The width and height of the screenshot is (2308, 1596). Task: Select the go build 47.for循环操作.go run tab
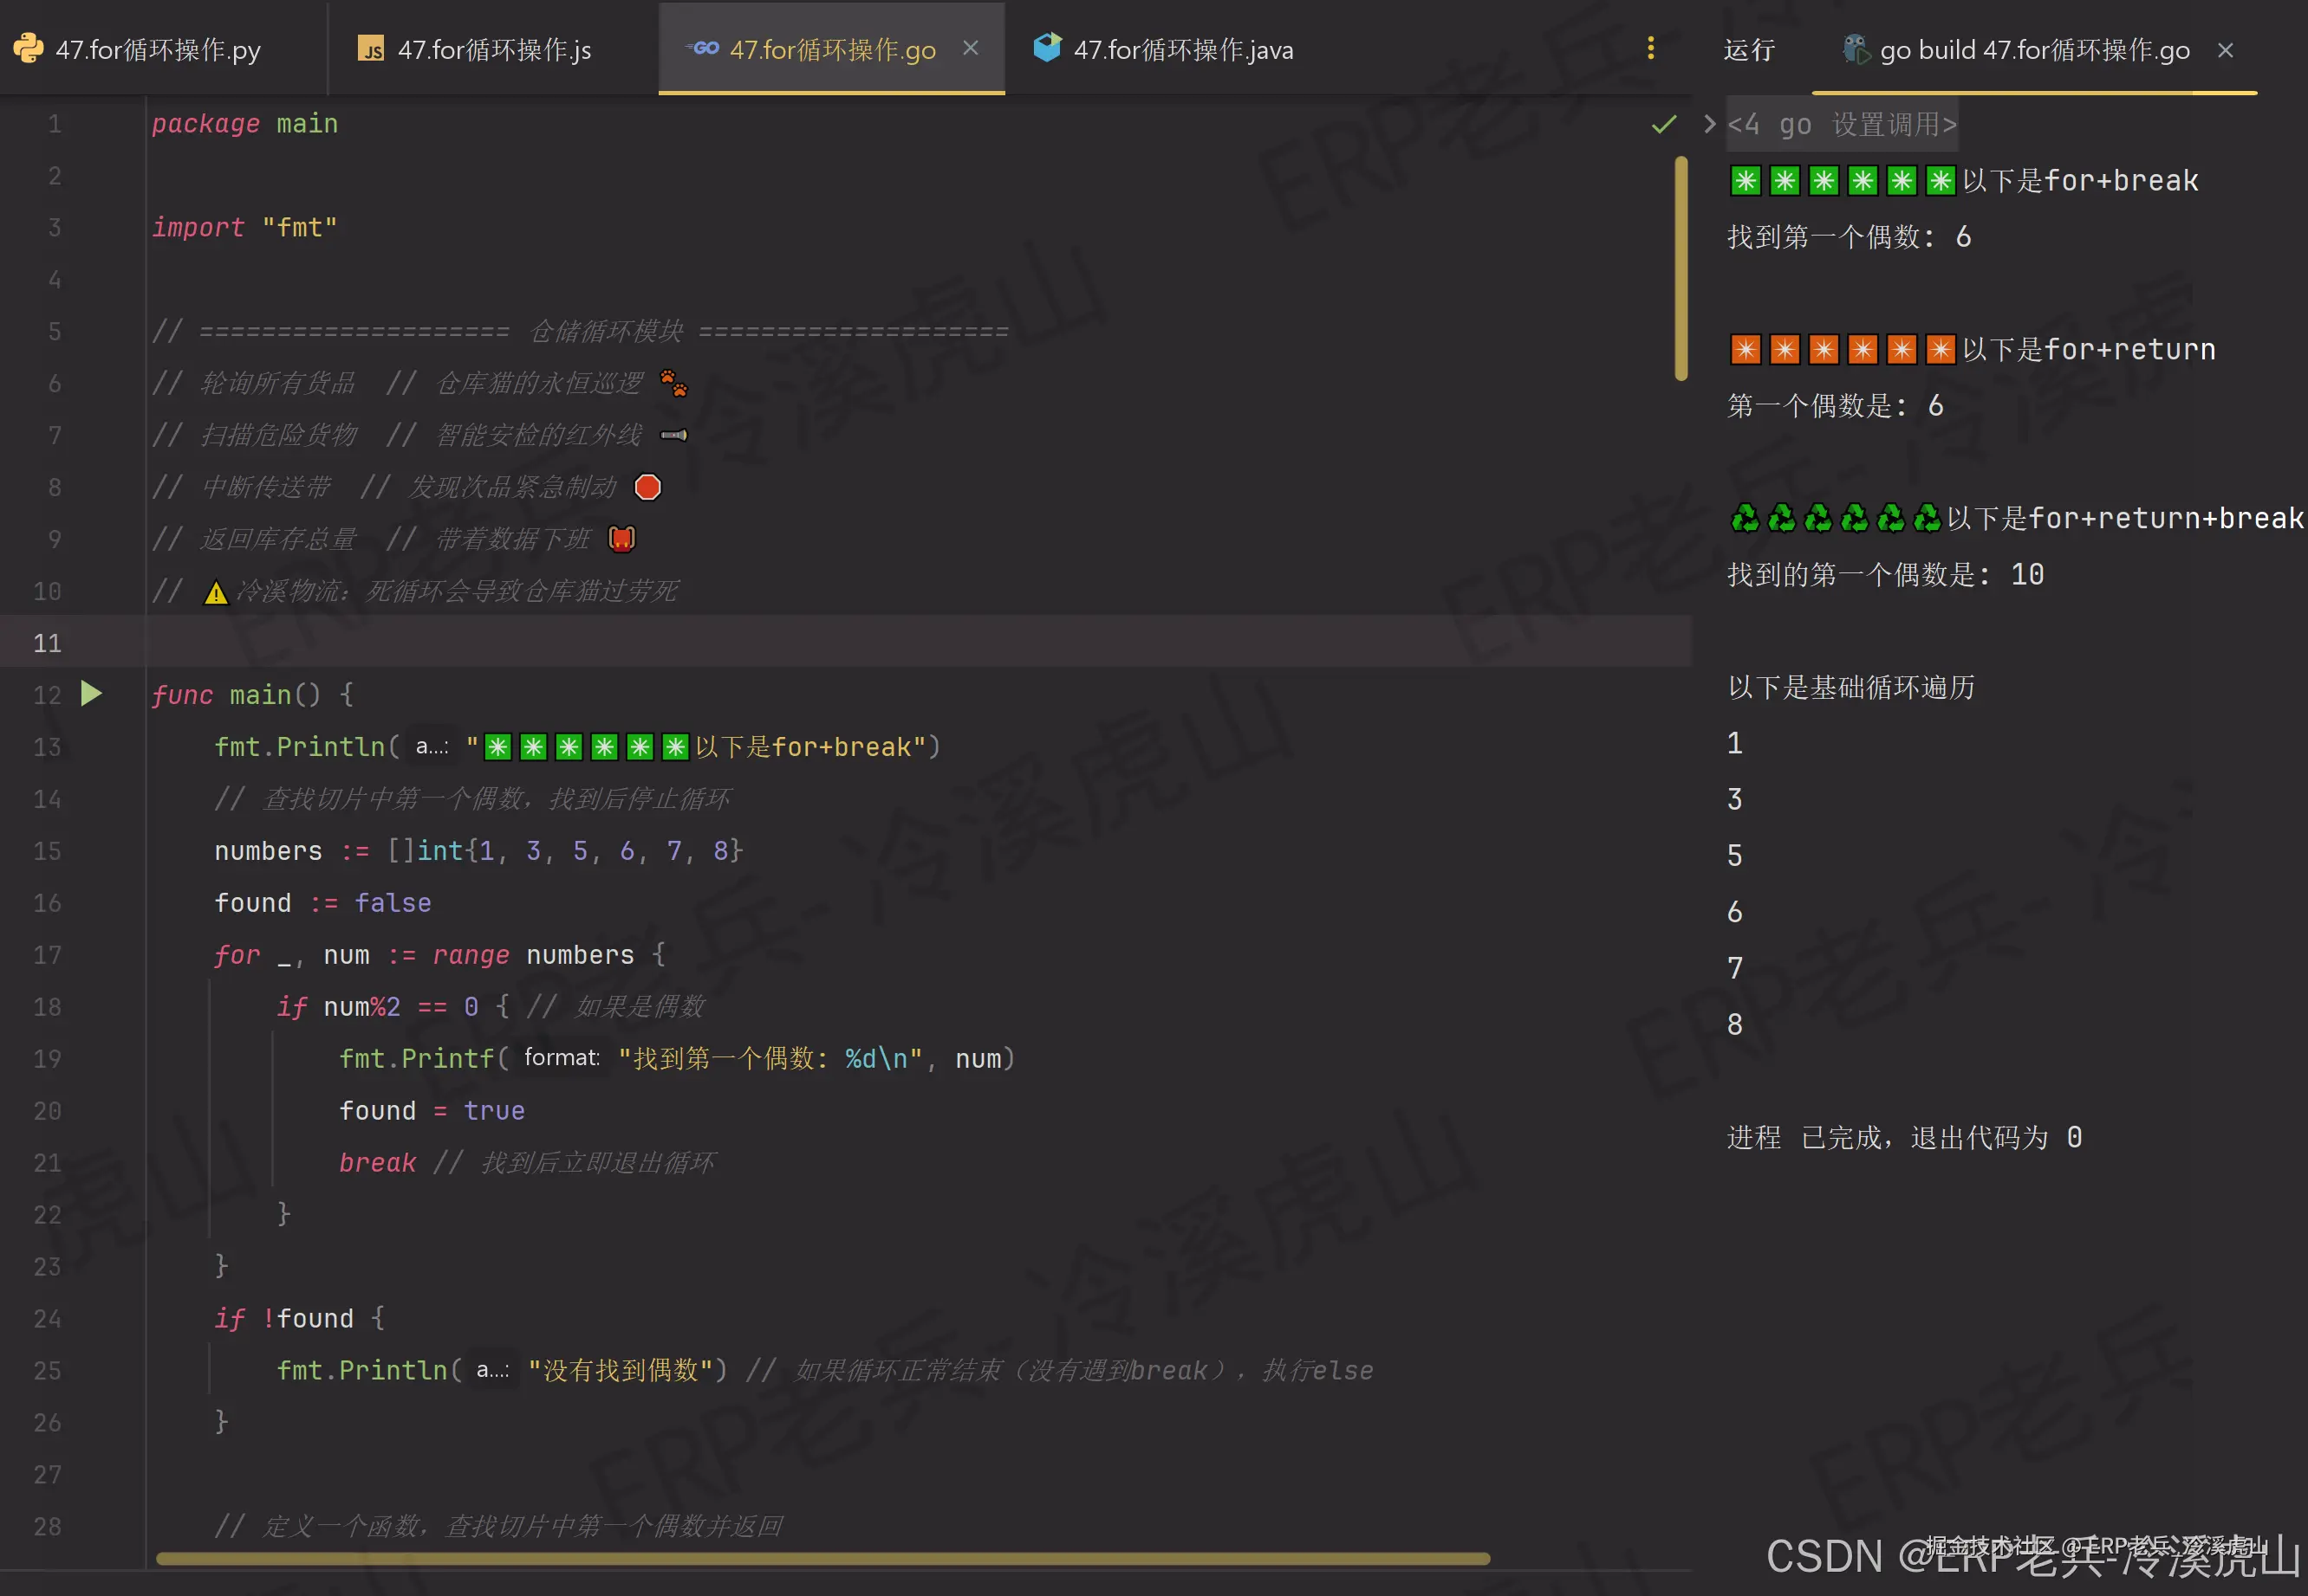tap(2034, 50)
